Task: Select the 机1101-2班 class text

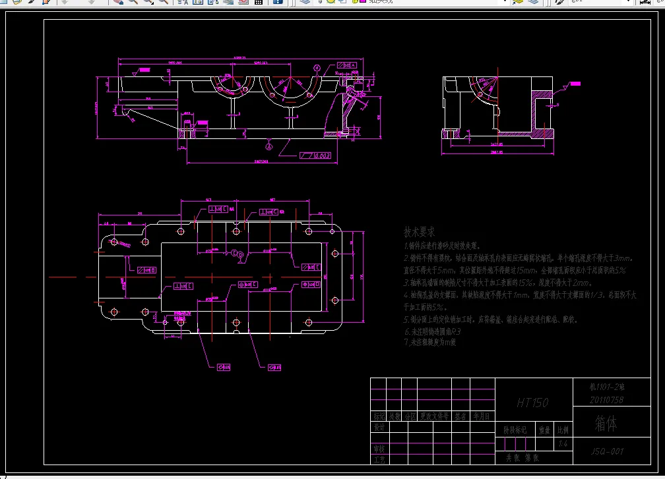Action: pos(607,387)
